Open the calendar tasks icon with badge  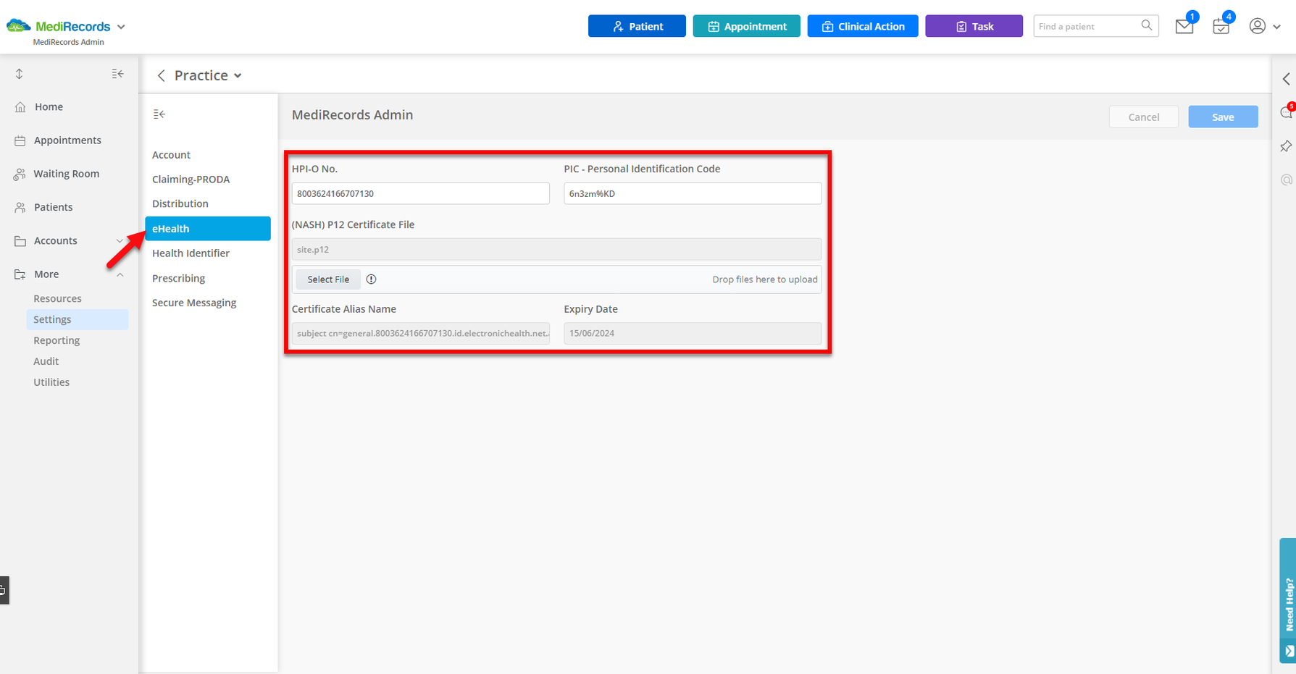click(x=1221, y=27)
